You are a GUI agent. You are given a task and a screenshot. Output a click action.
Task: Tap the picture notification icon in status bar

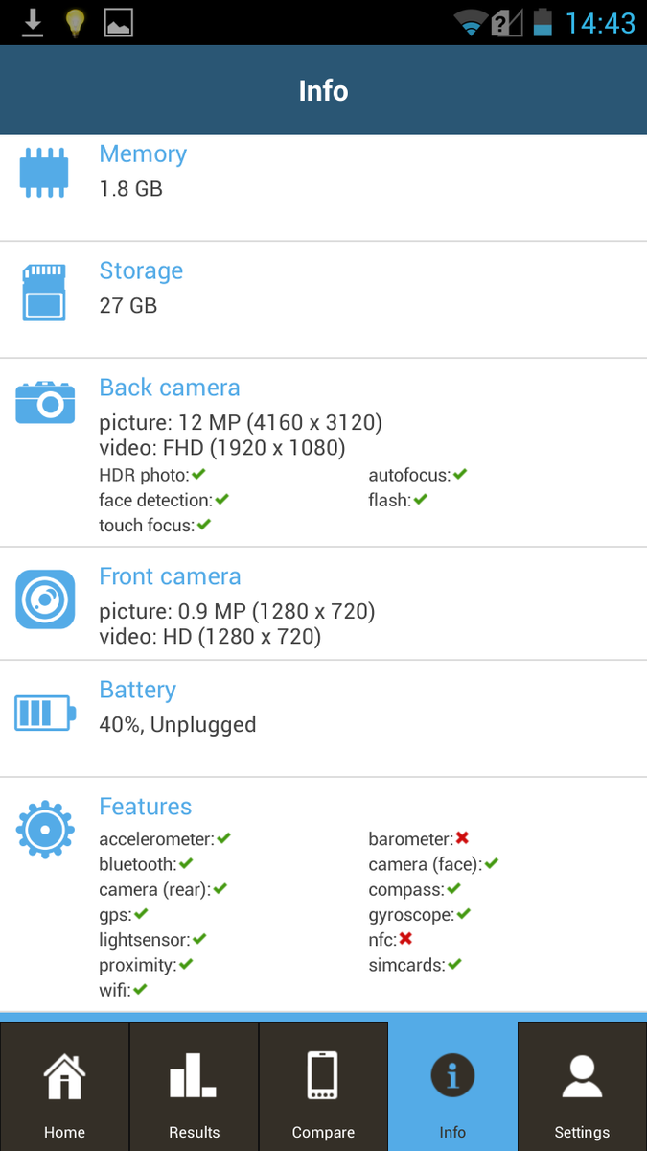click(x=119, y=23)
